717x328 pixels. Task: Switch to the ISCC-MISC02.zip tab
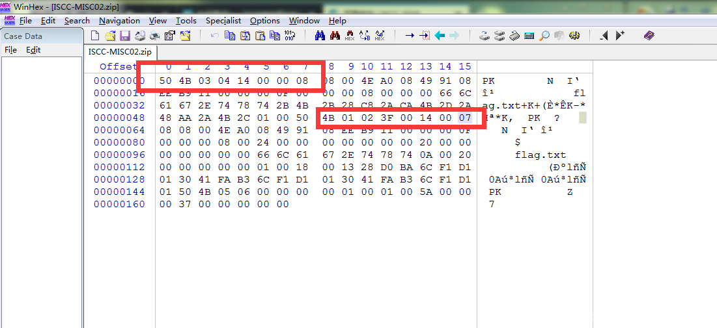tap(120, 51)
